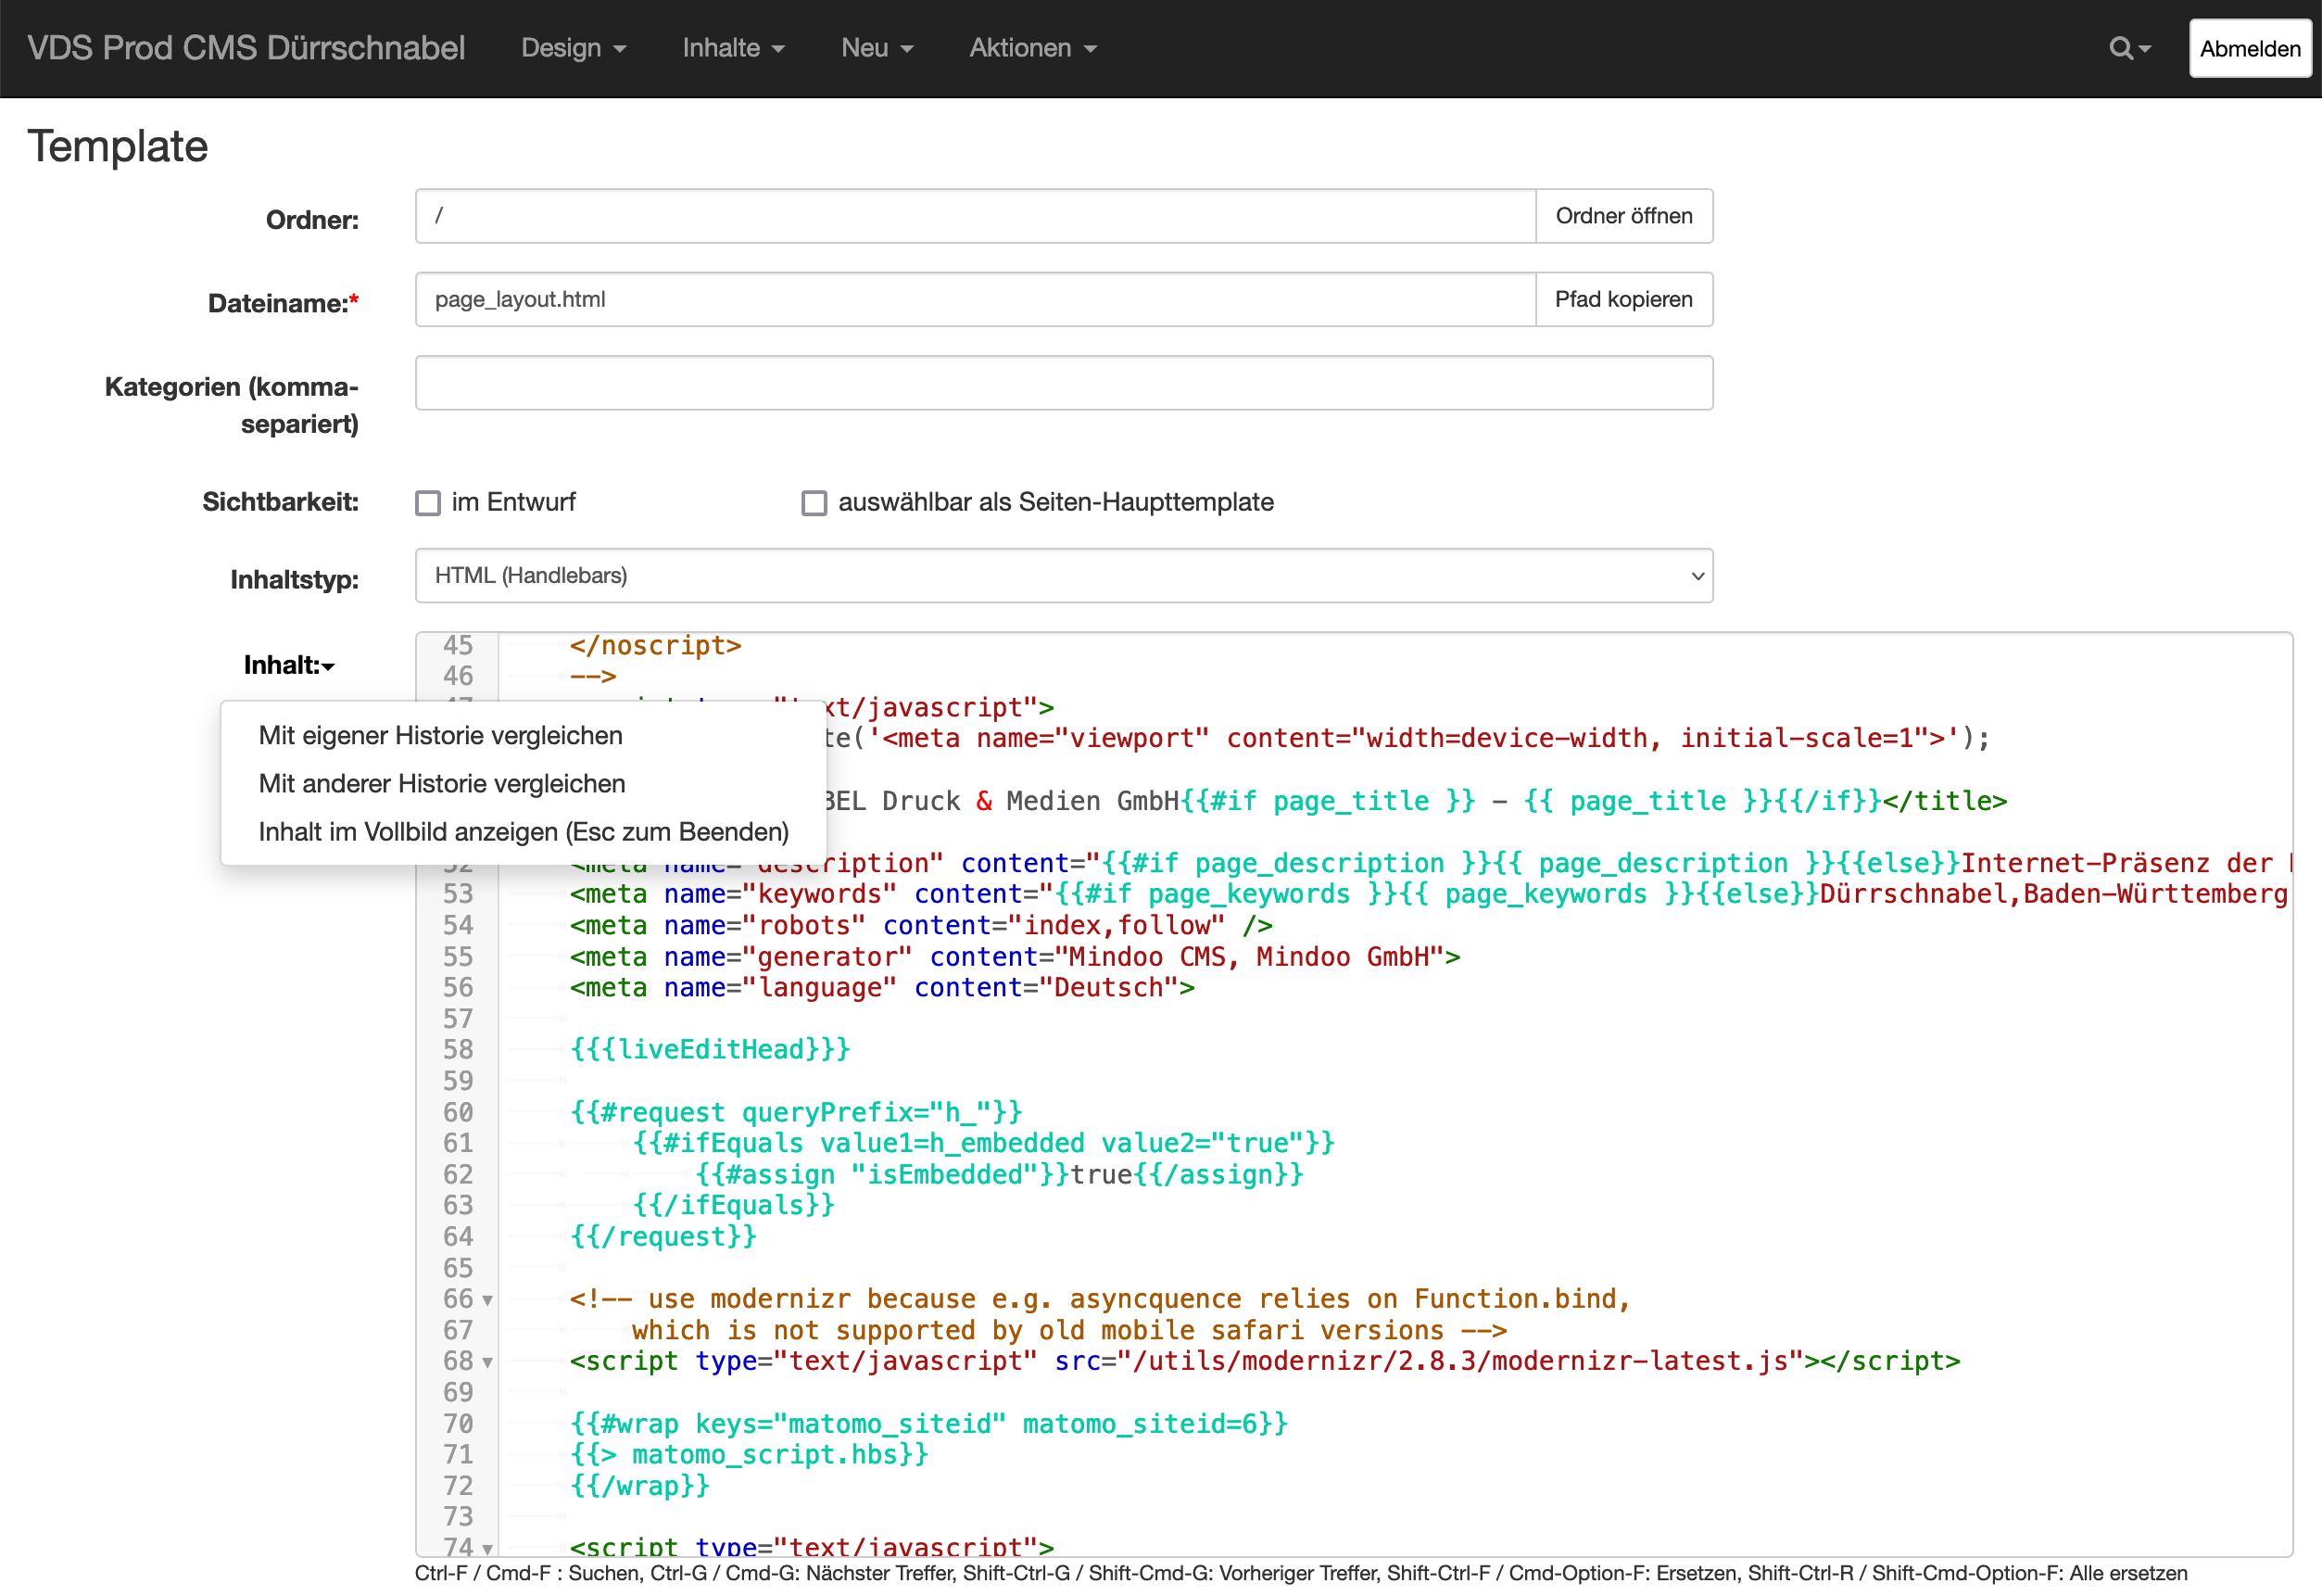
Task: Click the modernizr script src line
Action: [x=1265, y=1362]
